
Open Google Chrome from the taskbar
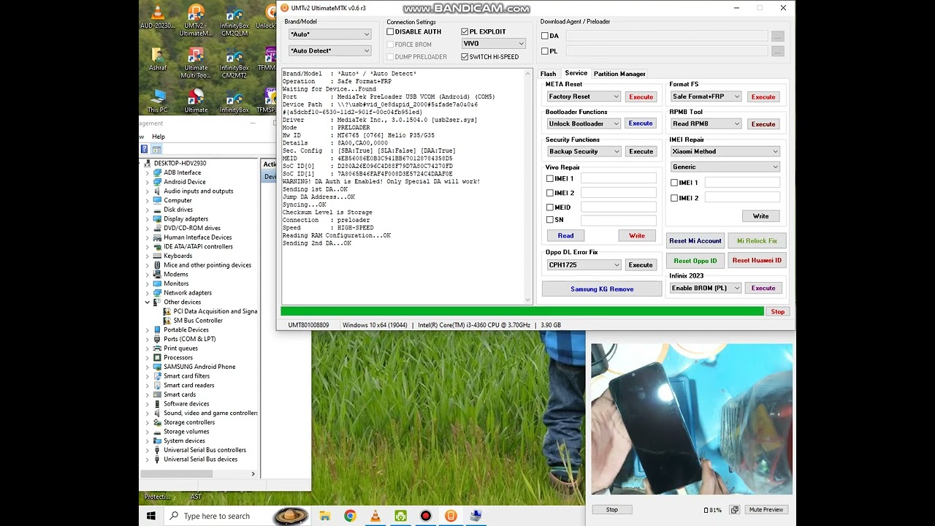tap(350, 516)
